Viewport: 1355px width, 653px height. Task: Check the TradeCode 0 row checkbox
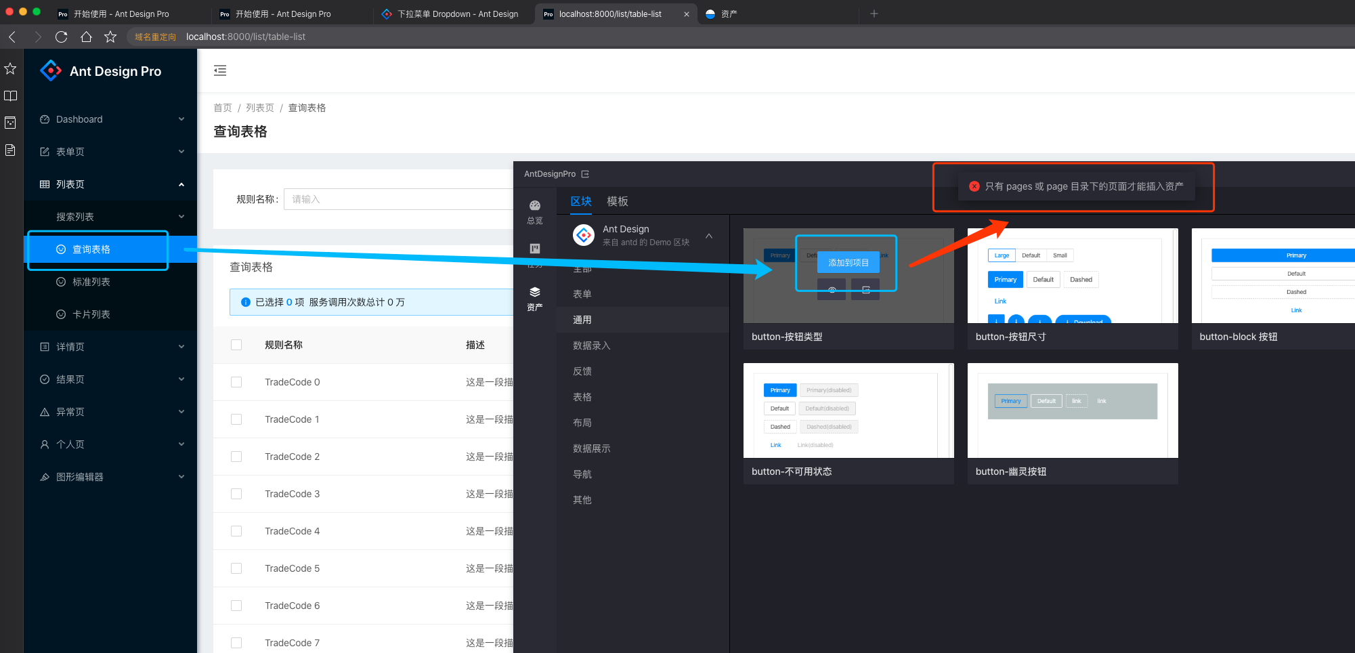click(236, 382)
